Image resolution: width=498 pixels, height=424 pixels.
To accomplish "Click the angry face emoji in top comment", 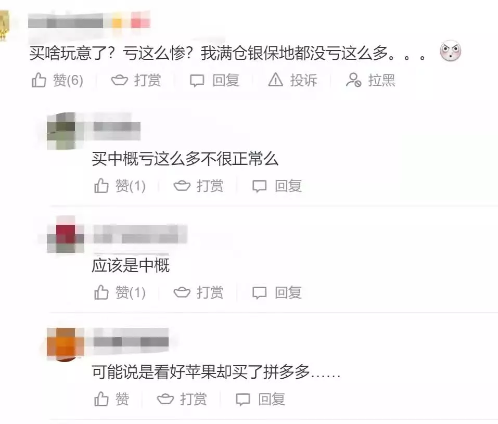I will tap(450, 51).
